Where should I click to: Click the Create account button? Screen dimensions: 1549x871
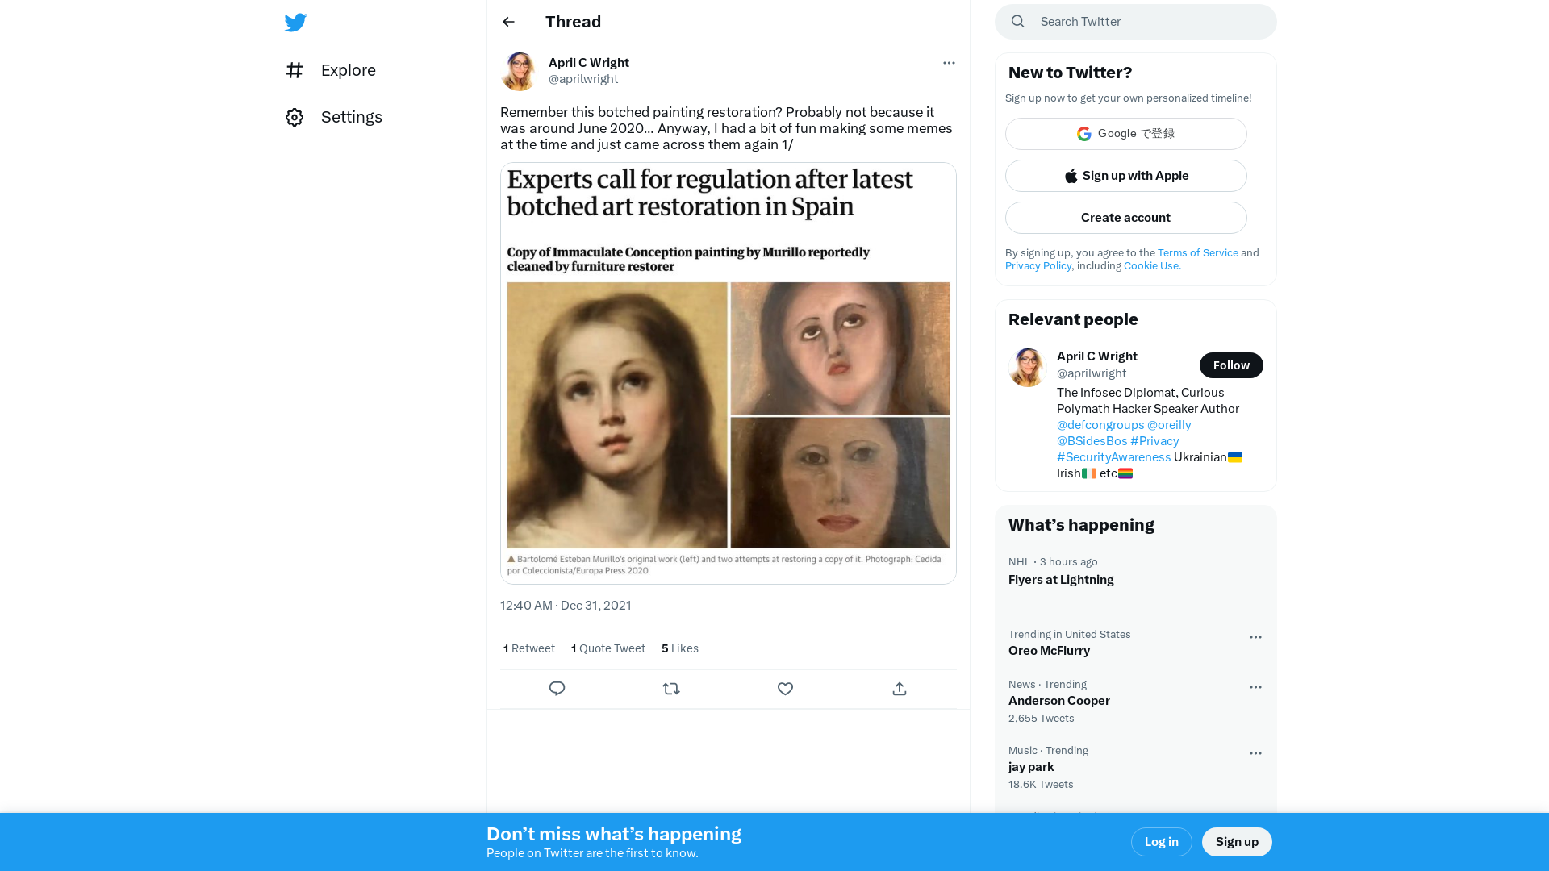1126,218
